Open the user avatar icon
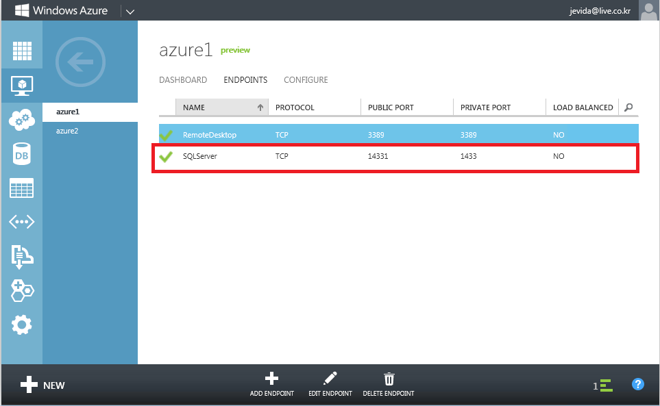 click(648, 10)
